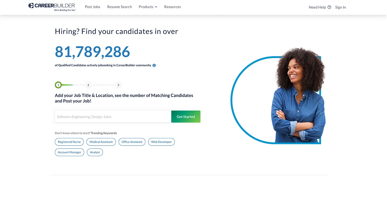Click the Sign In link
387x199 pixels.
coord(341,7)
